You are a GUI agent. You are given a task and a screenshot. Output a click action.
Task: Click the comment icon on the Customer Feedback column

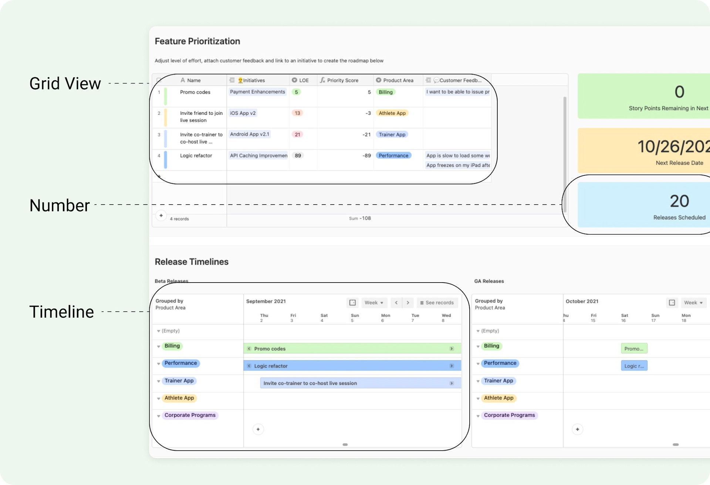click(x=437, y=80)
